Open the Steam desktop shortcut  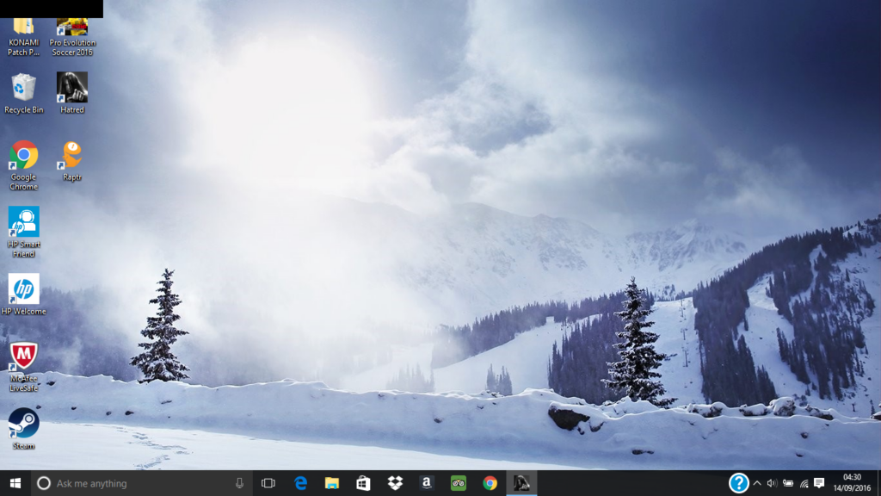tap(23, 423)
